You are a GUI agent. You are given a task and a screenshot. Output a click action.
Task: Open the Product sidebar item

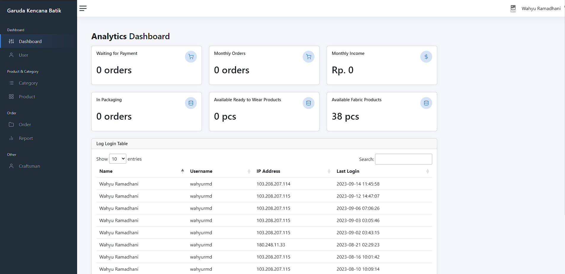27,97
